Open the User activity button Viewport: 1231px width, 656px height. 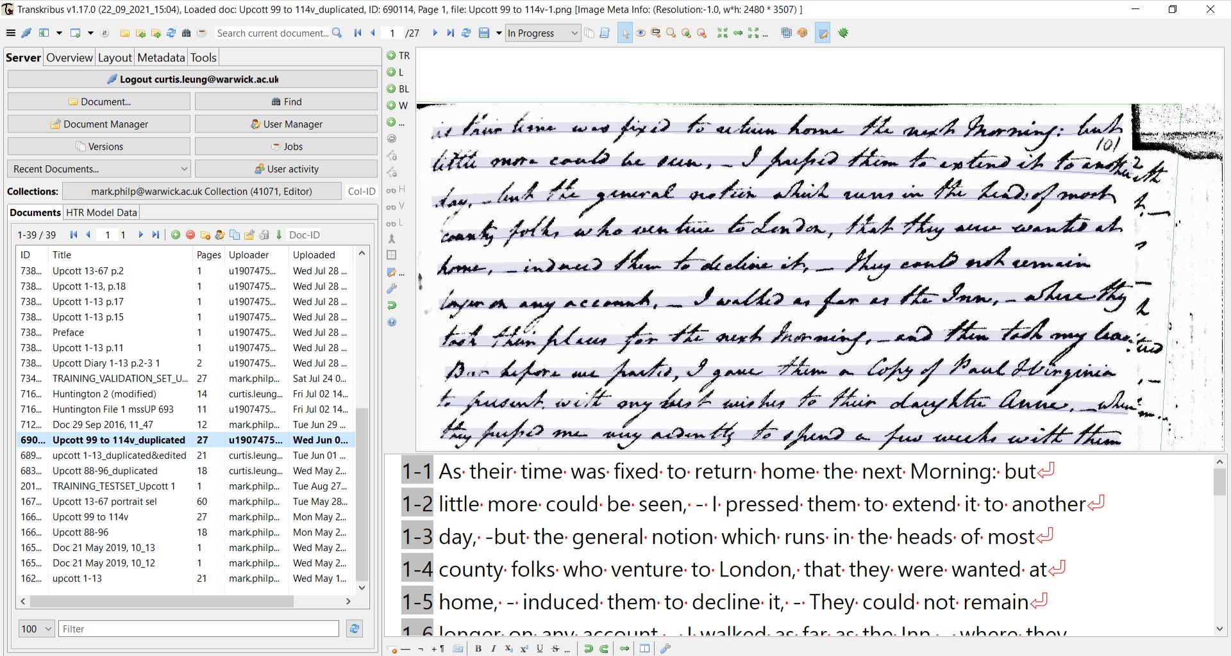tap(286, 169)
